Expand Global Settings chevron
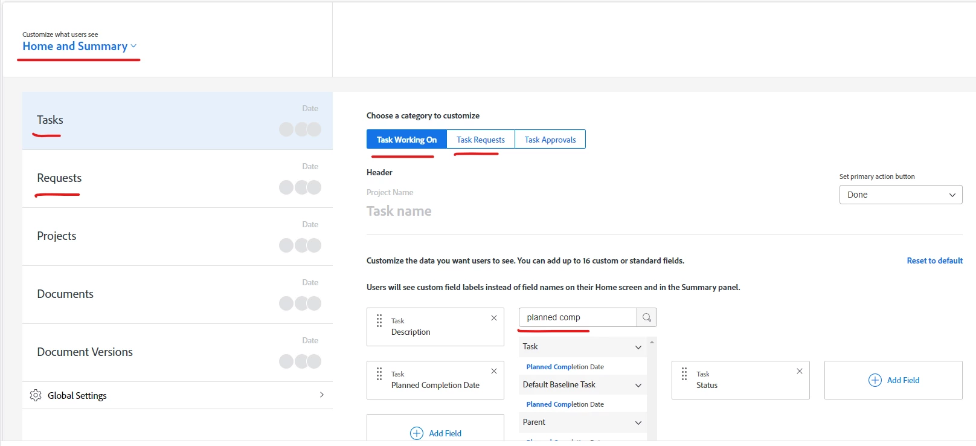 322,395
